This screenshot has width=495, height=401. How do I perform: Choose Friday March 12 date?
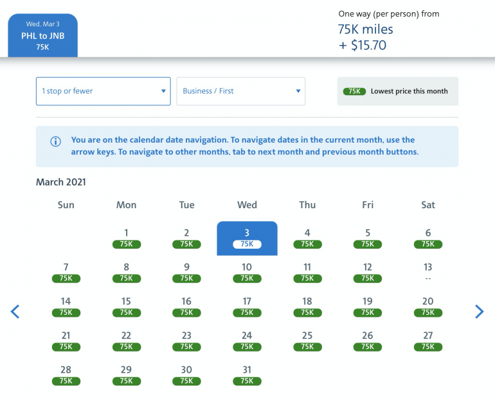[368, 272]
